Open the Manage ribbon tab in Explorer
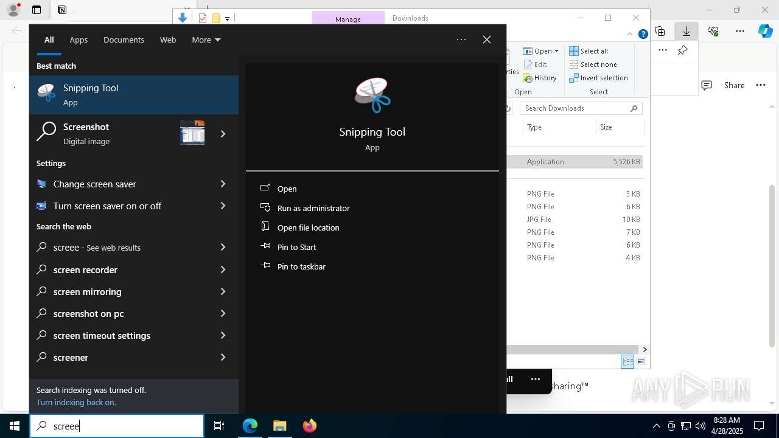 click(348, 18)
